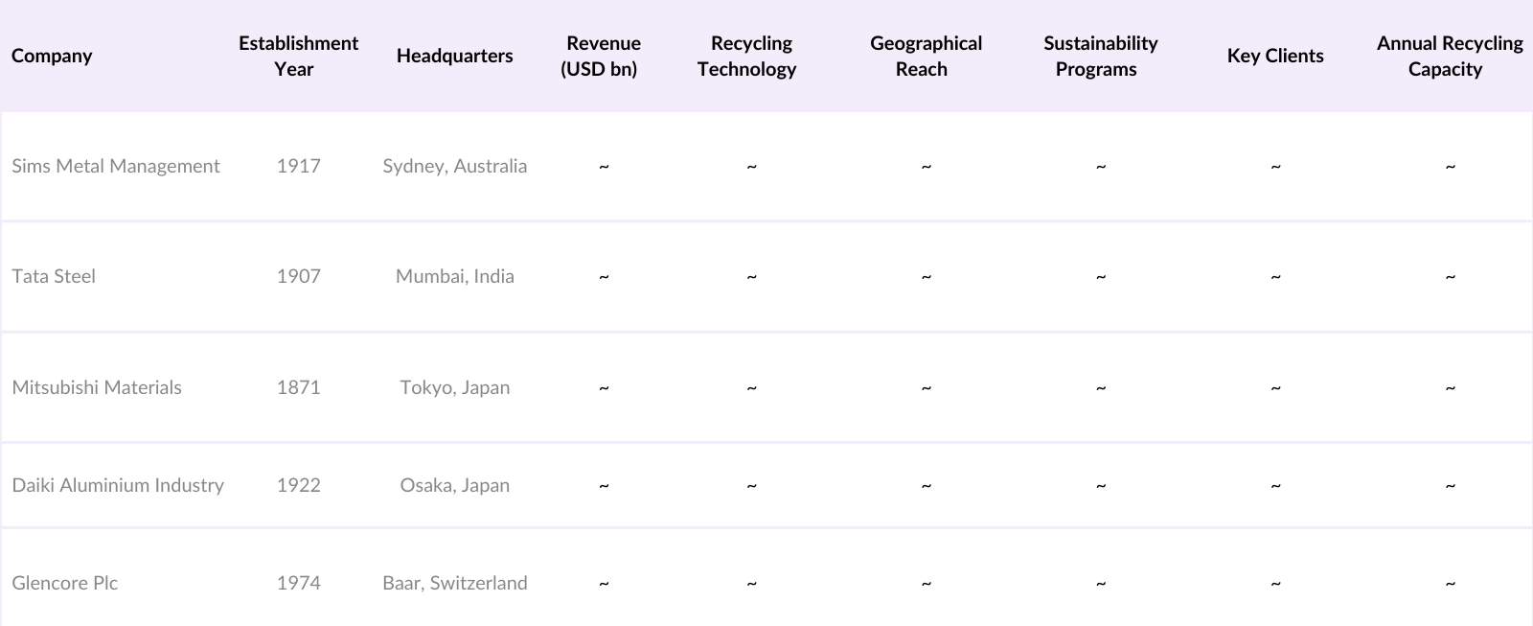
Task: Click the Glencore Plc company name
Action: (x=65, y=583)
